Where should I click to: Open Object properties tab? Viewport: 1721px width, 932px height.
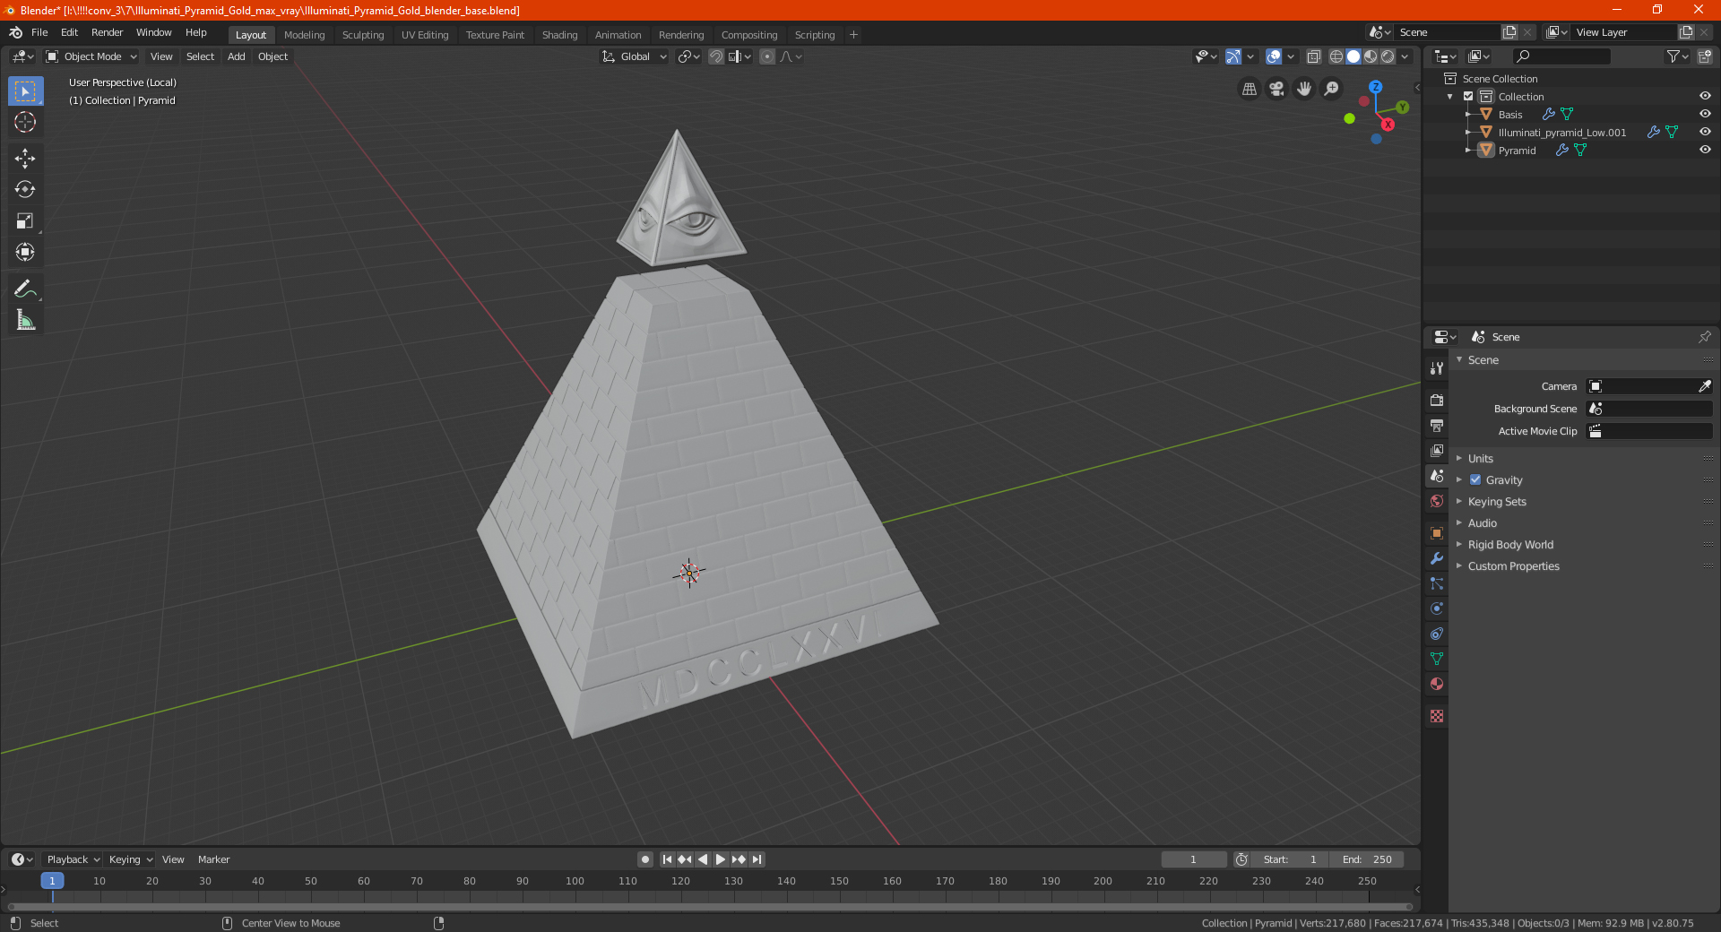tap(1437, 533)
